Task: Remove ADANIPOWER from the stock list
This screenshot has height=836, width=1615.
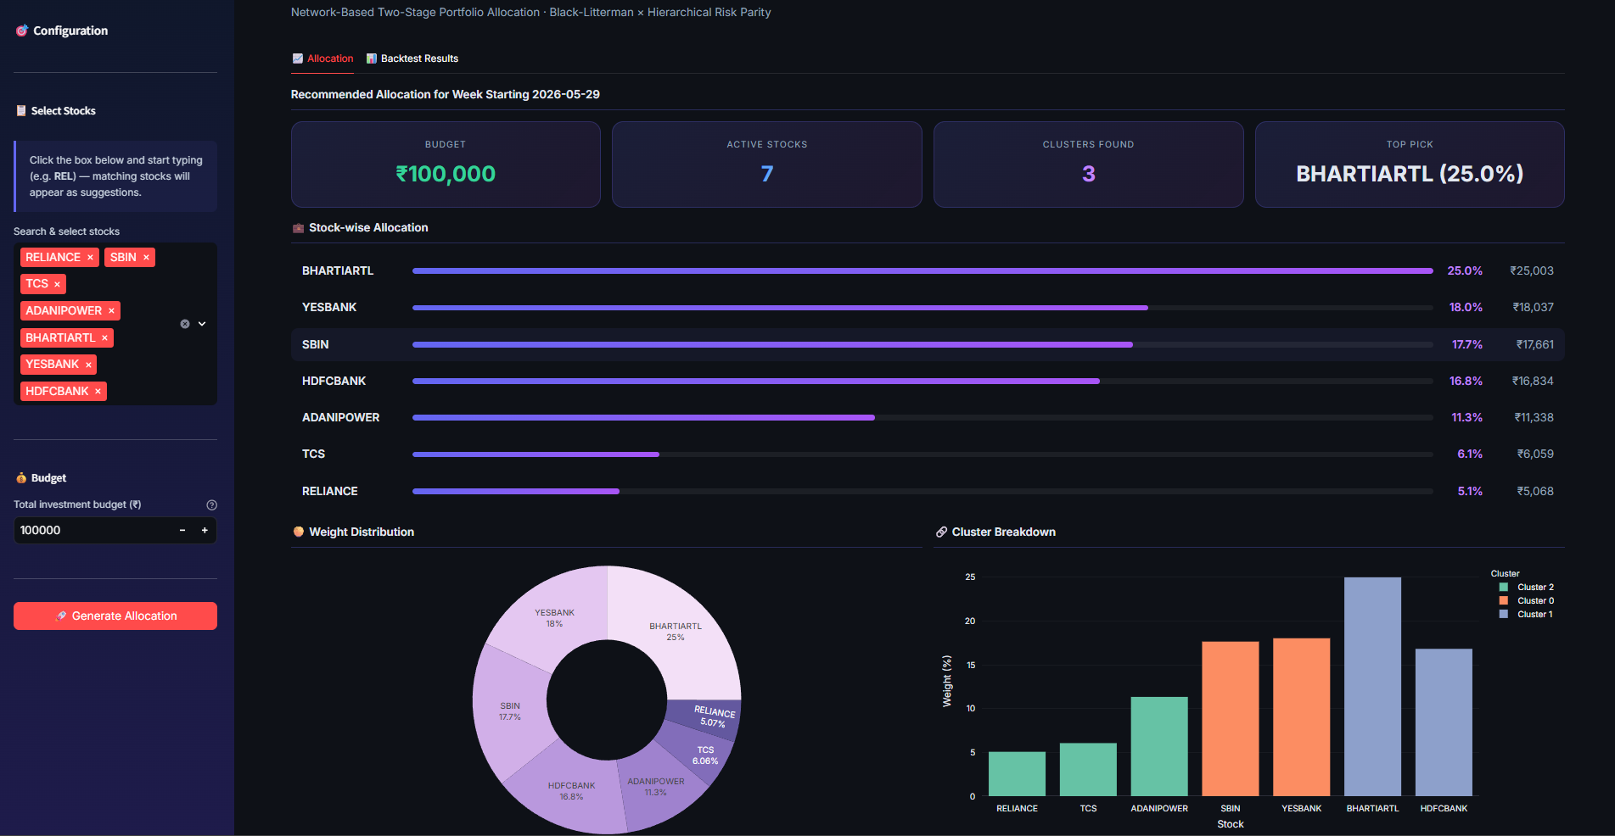Action: pyautogui.click(x=111, y=311)
